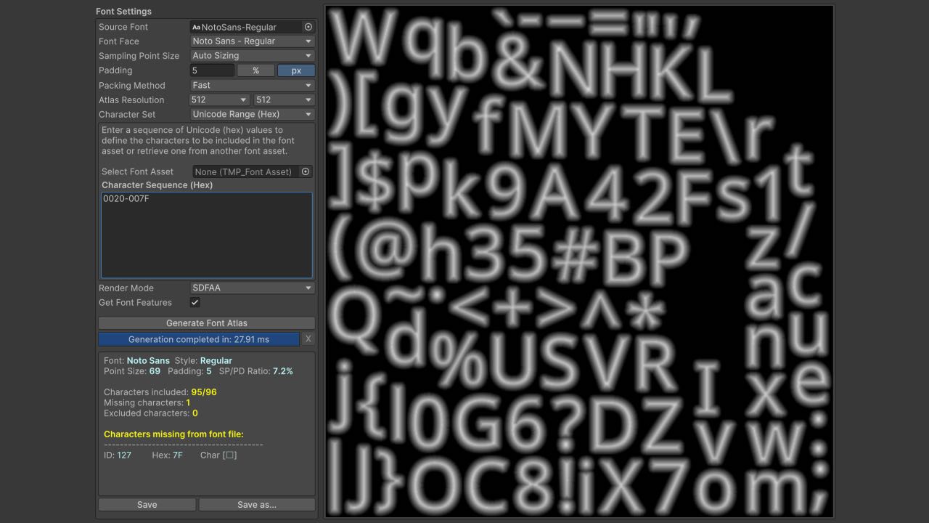Click inside the Character Sequence text box

point(206,232)
